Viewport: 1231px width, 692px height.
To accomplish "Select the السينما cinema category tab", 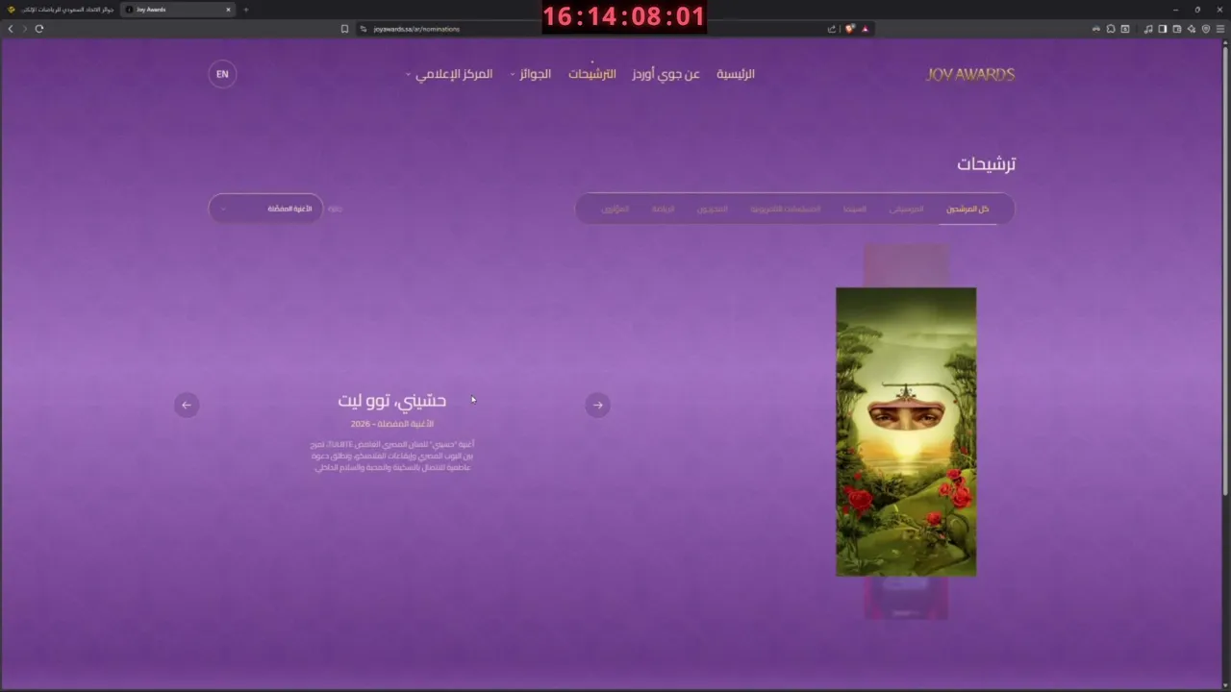I will tap(854, 209).
